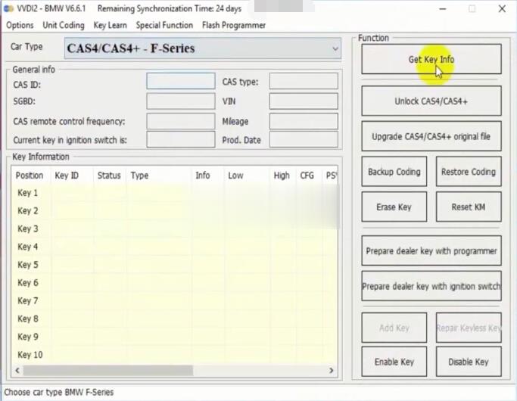Click the CAS remote control frequency field
517x401 pixels.
tap(181, 121)
